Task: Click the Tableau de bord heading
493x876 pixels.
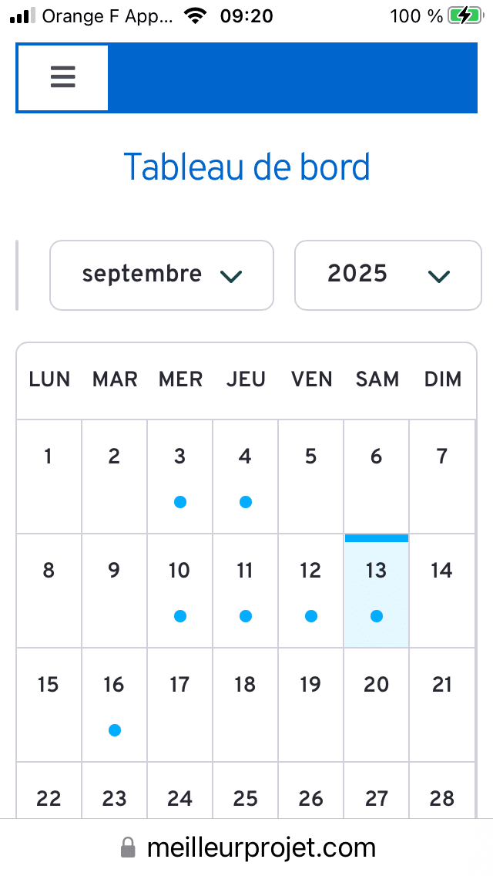Action: point(246,167)
